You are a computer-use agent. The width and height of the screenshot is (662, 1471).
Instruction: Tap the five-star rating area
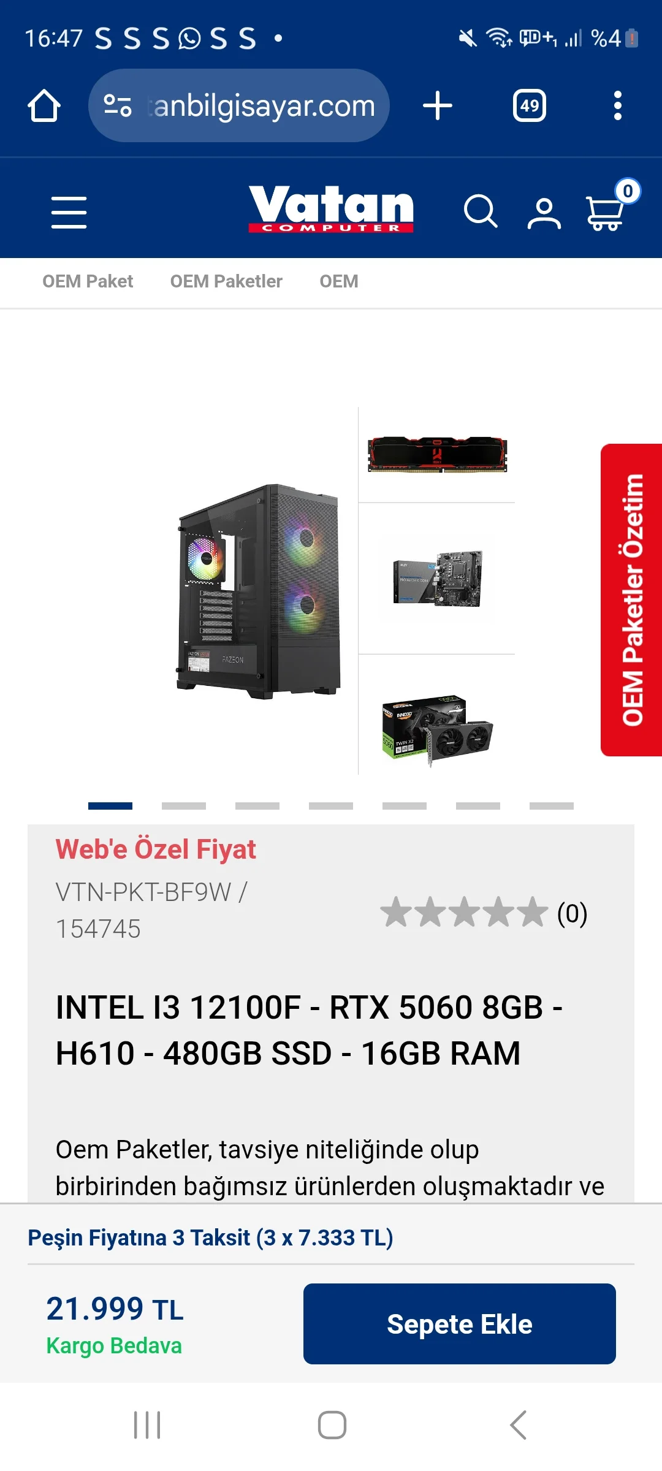click(x=464, y=912)
